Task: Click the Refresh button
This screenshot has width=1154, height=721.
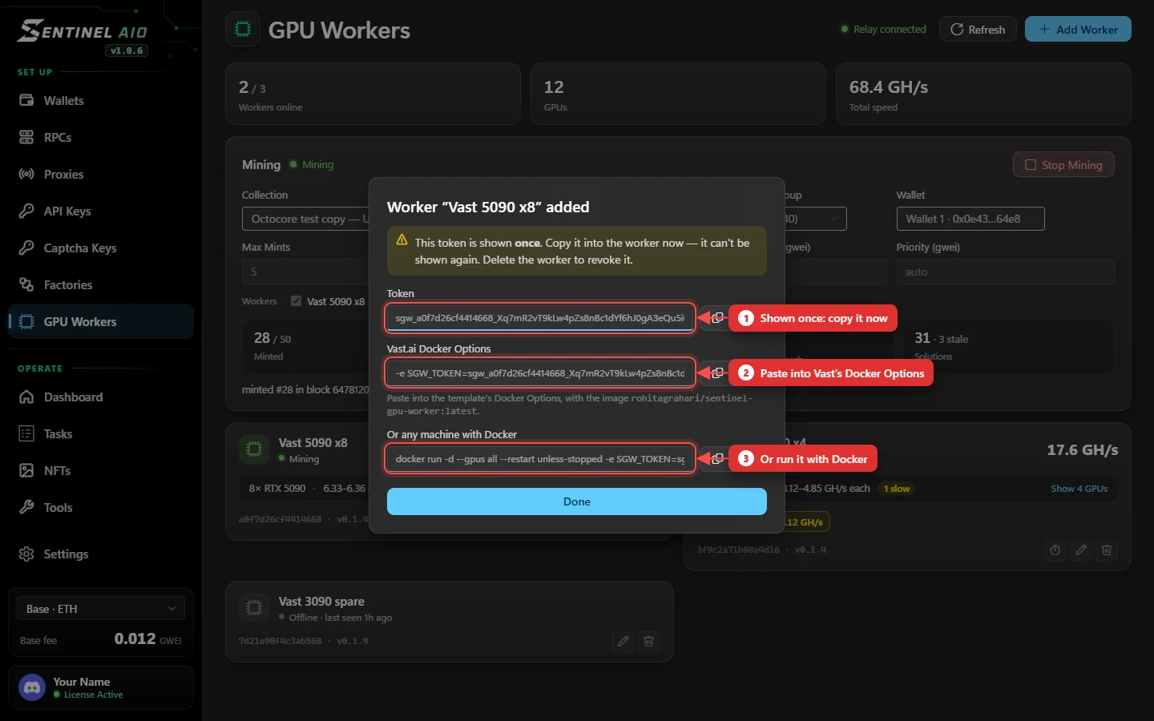Action: [x=978, y=29]
